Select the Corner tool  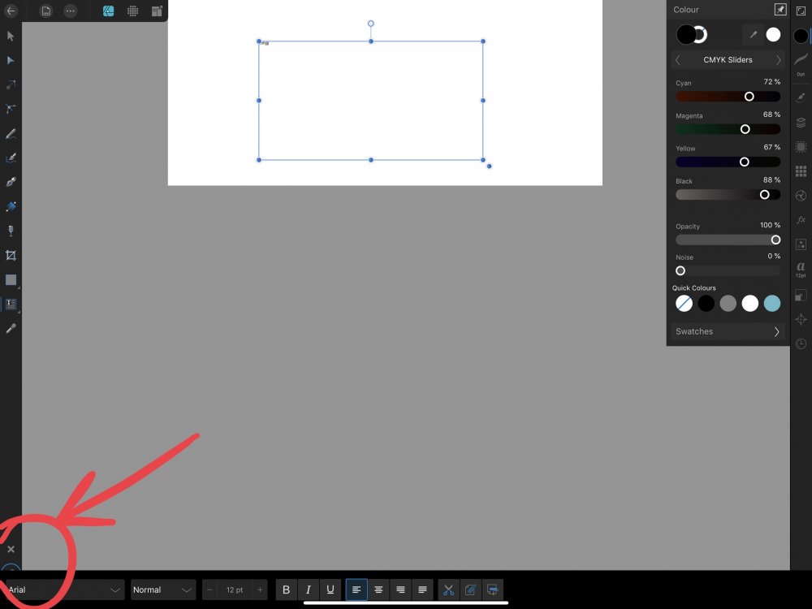coord(11,85)
